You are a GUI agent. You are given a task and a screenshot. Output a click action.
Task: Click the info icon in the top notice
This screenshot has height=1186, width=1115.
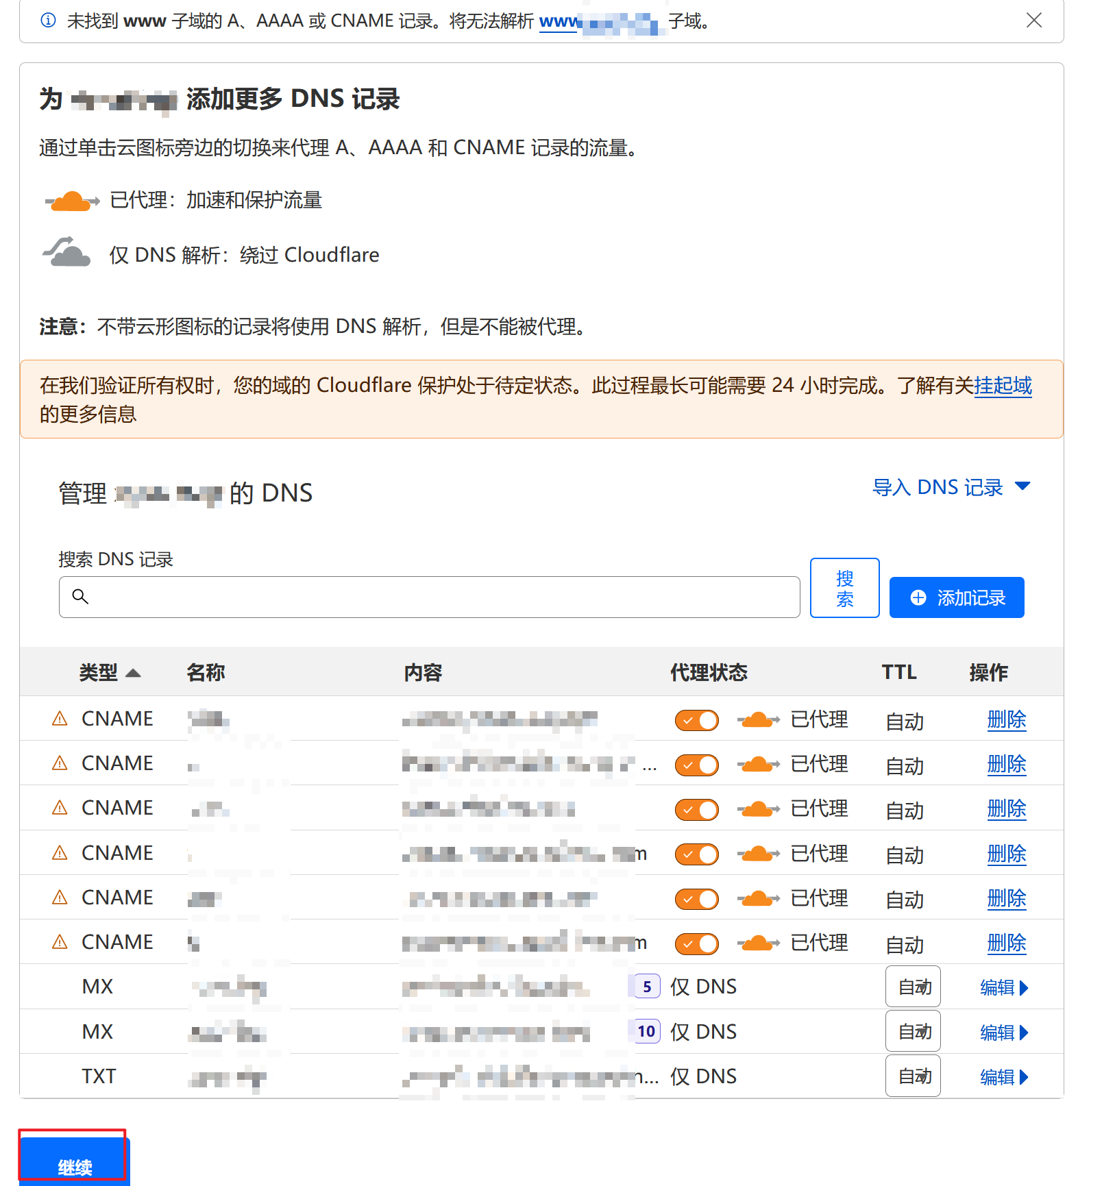(49, 21)
